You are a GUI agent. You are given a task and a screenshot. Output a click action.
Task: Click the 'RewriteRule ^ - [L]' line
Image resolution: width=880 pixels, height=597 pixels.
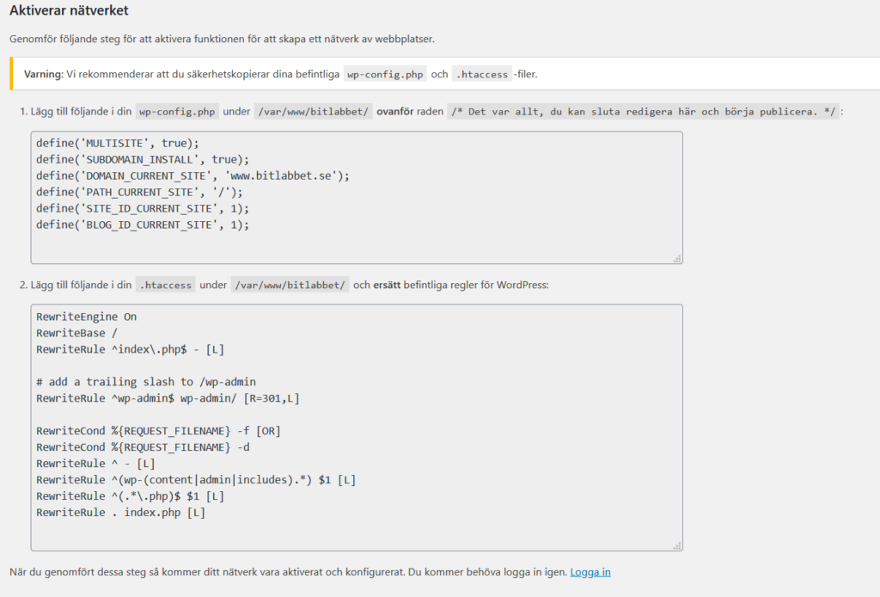95,464
